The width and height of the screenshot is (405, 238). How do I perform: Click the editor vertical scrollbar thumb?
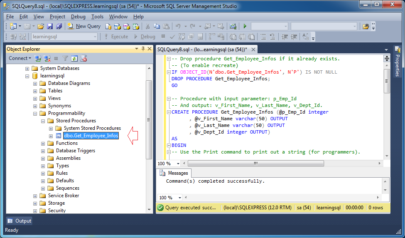(387, 81)
